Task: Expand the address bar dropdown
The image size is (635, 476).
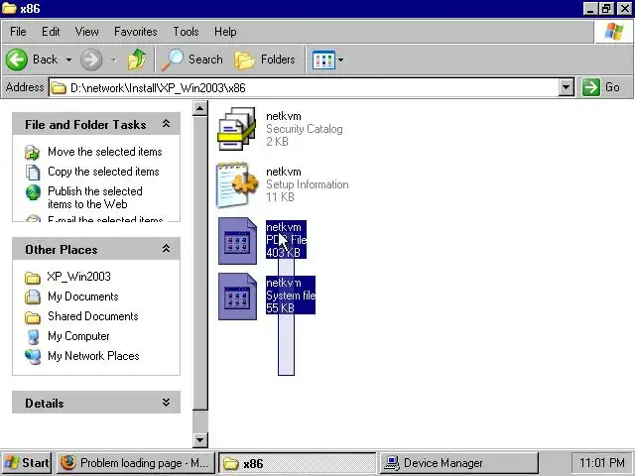Action: click(567, 87)
